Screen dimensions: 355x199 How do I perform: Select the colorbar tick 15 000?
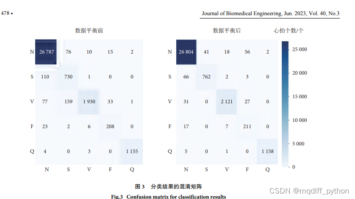click(300, 97)
